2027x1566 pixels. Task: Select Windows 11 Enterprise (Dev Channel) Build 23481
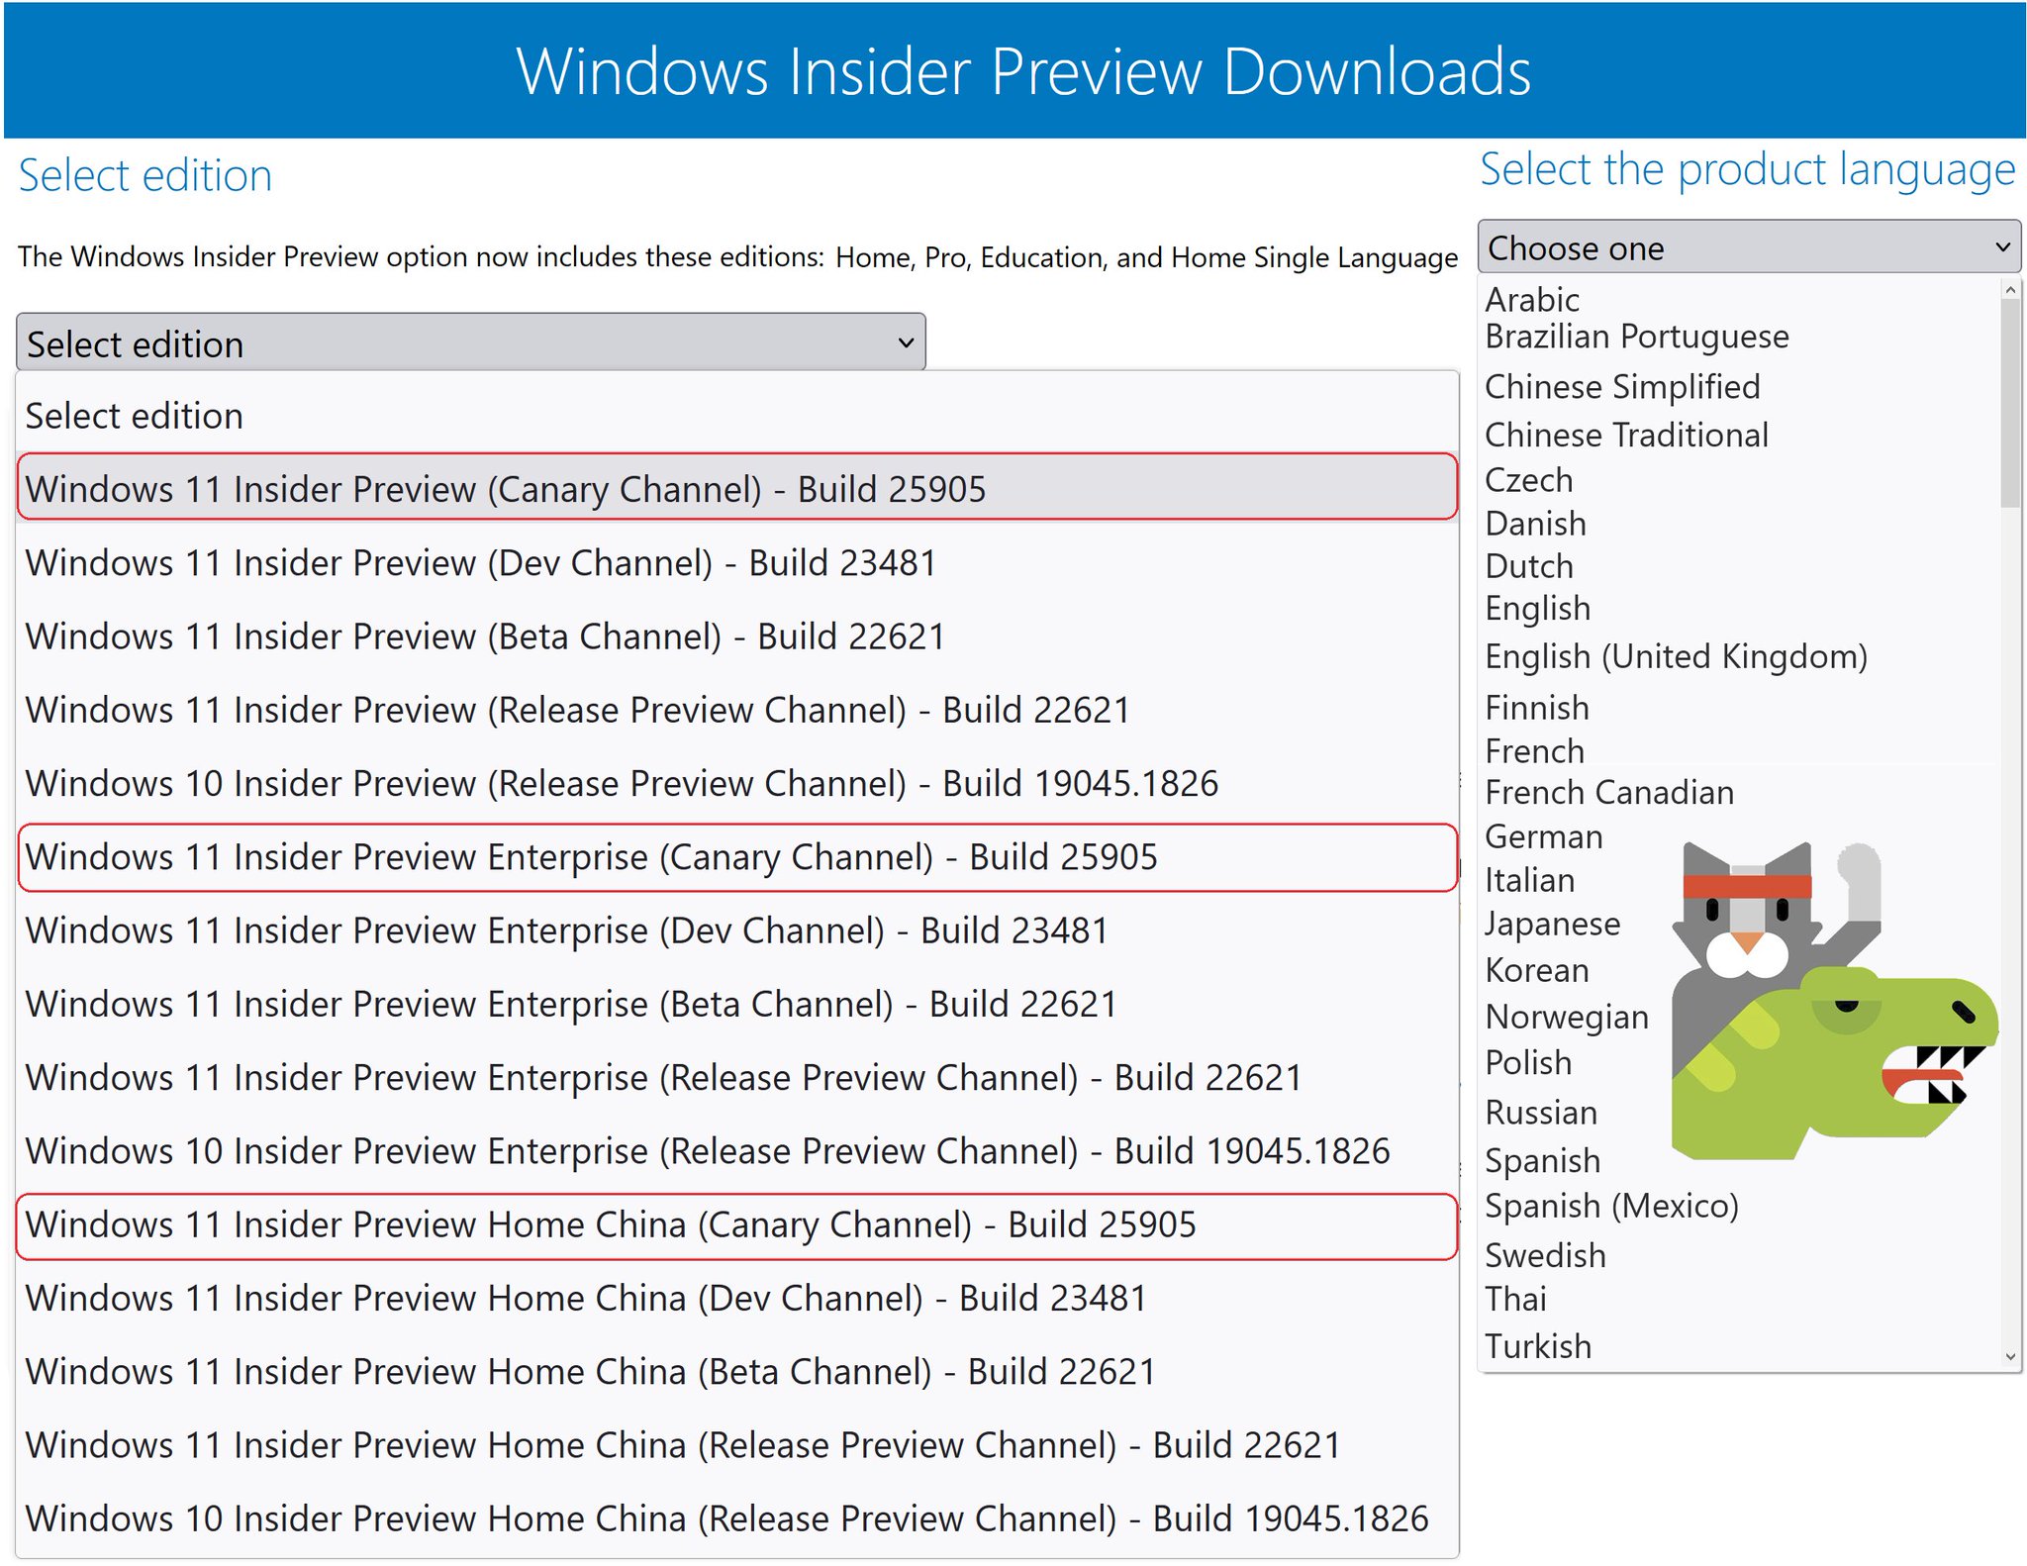click(x=737, y=930)
